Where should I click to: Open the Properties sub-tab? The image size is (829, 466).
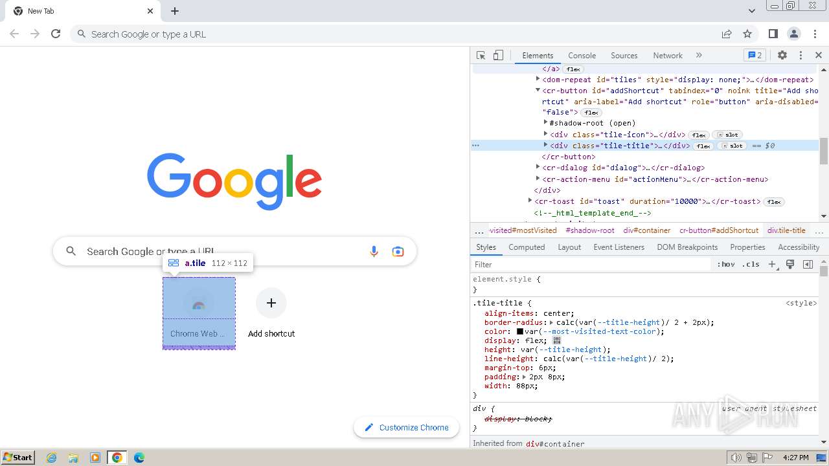click(747, 247)
